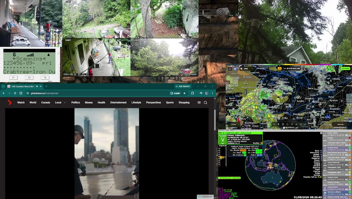Reload the Global News page
Screen dimensions: 352x199
[x=15, y=93]
